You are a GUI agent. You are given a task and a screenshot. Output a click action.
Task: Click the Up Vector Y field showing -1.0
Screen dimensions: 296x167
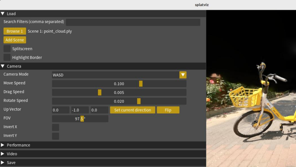coord(80,110)
